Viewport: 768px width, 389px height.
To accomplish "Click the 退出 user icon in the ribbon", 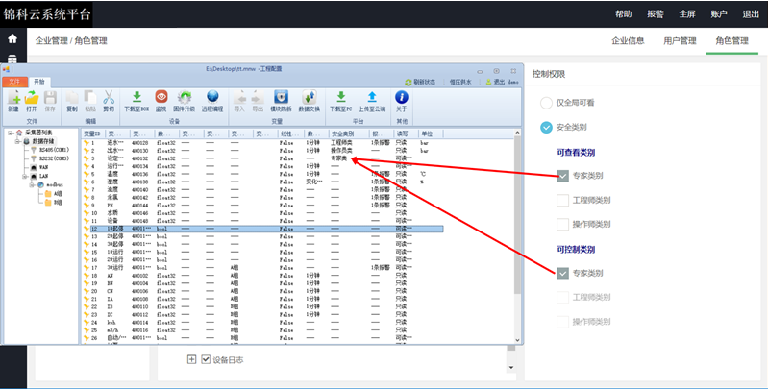I will (x=489, y=83).
